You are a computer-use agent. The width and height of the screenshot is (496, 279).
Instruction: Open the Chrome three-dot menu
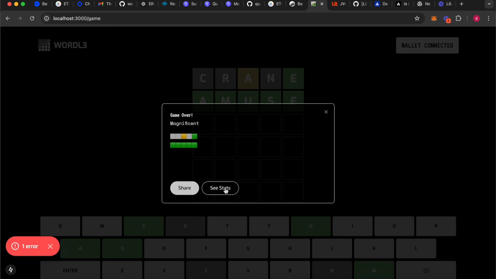click(488, 18)
